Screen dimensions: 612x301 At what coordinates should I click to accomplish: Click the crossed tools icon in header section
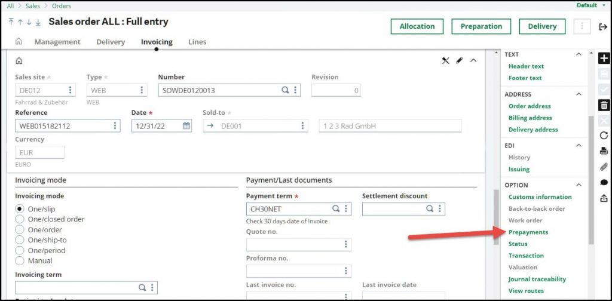[x=446, y=60]
